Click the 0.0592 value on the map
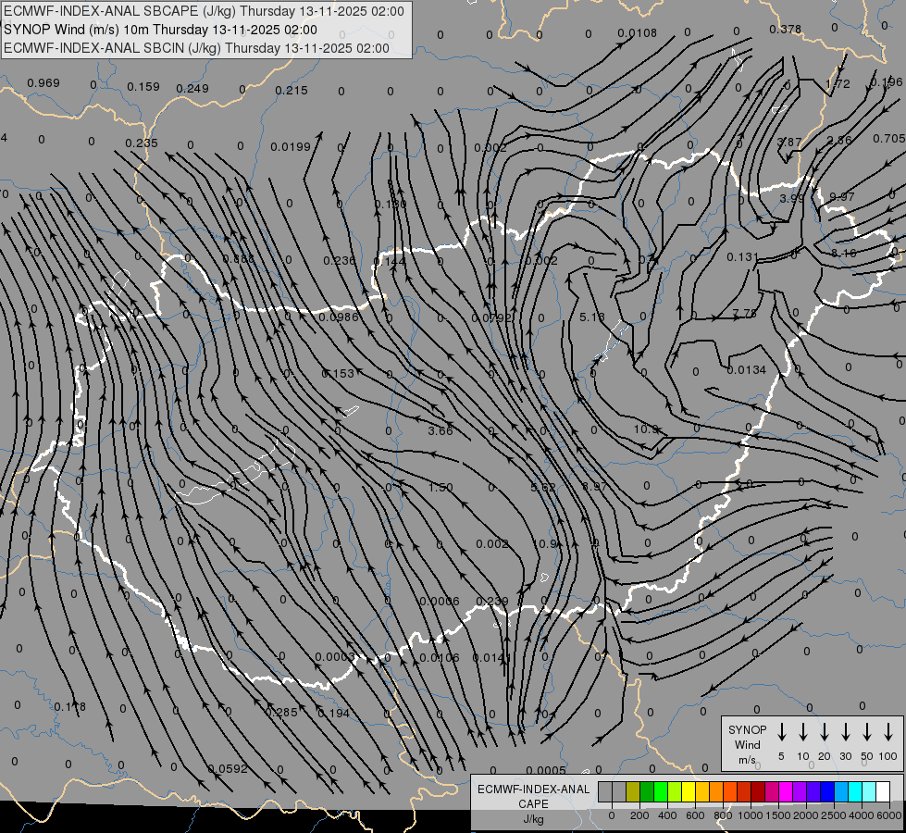This screenshot has width=906, height=833. coord(228,769)
